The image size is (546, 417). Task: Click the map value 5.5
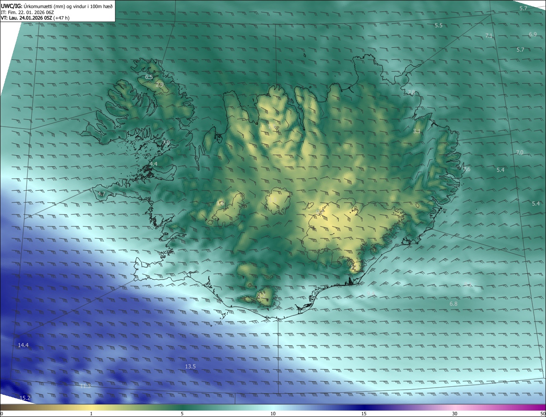pos(439,26)
